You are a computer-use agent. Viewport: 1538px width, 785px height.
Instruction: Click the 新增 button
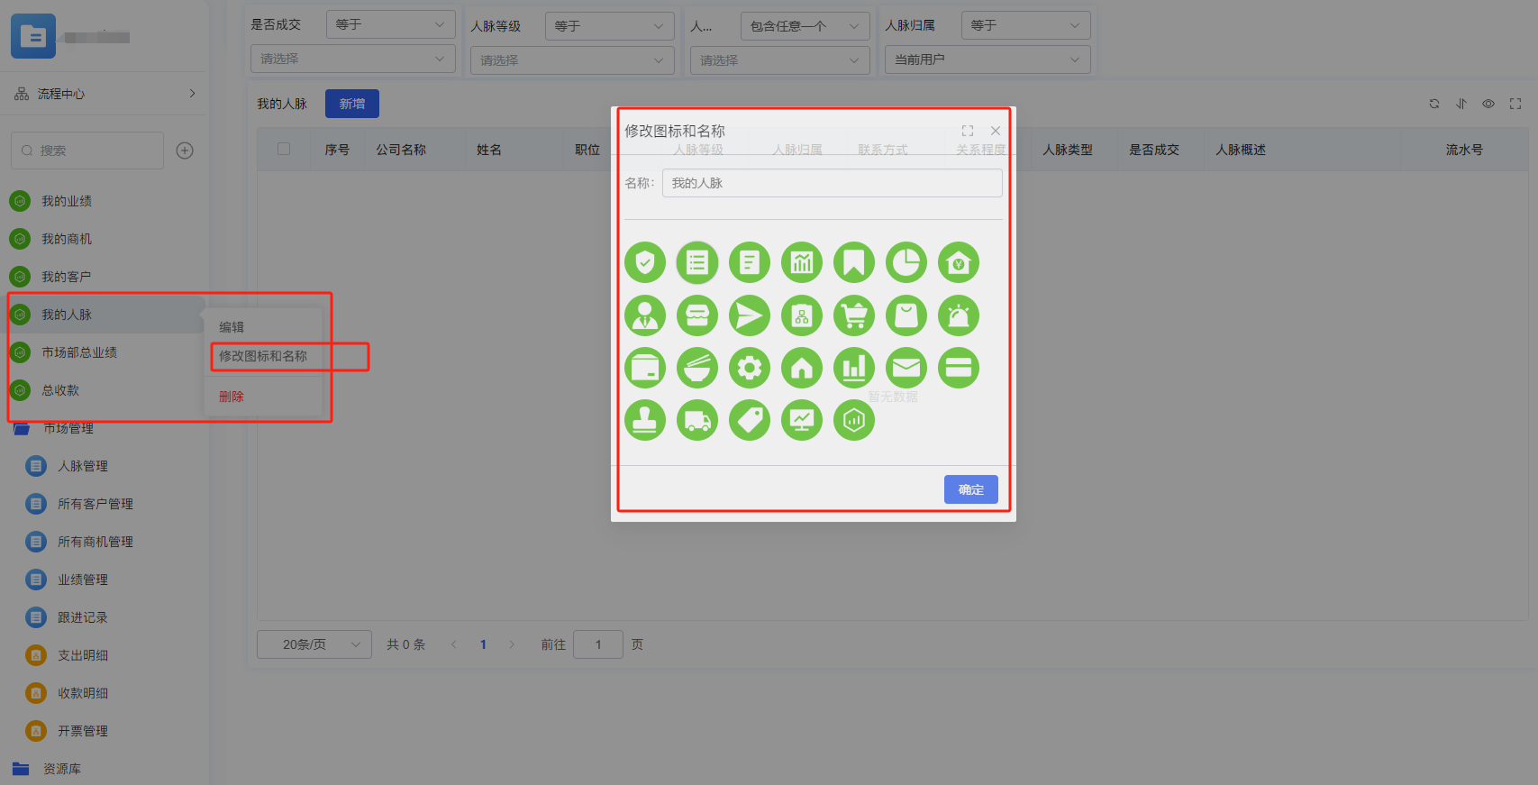coord(351,104)
